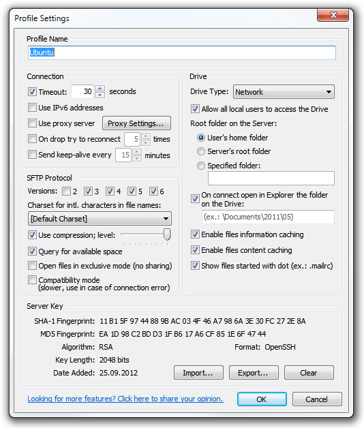364x428 pixels.
Task: Toggle Enable files information caching
Action: coord(195,234)
